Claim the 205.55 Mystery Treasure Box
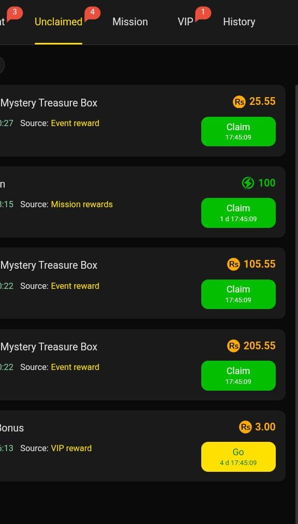Screen dimensions: 298x524 (x=239, y=376)
